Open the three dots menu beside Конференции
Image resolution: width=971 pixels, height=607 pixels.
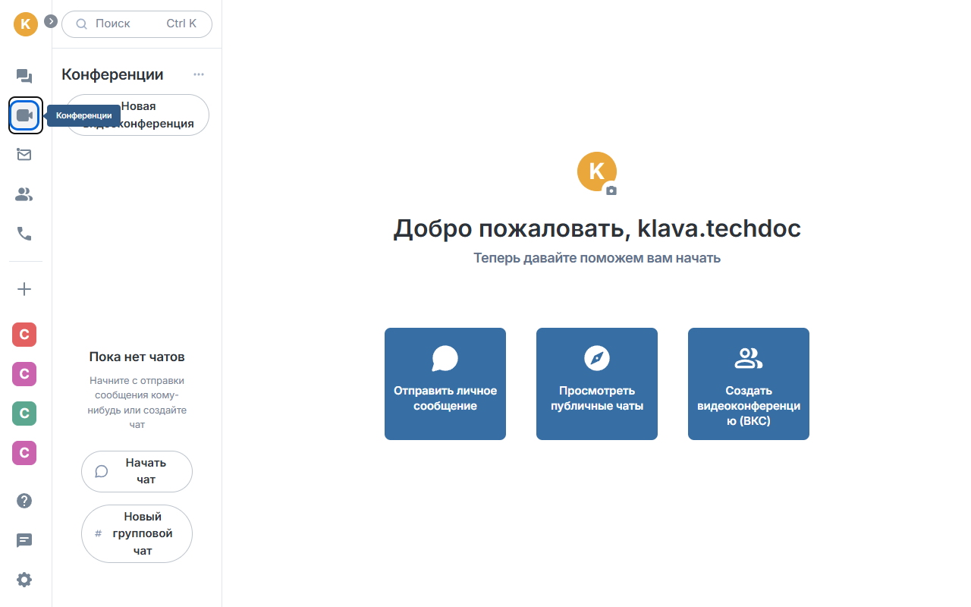(199, 74)
